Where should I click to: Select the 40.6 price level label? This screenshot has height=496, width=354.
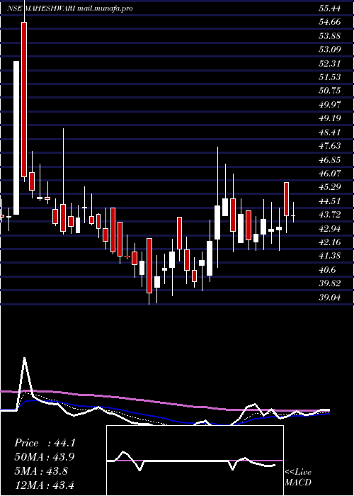327,269
